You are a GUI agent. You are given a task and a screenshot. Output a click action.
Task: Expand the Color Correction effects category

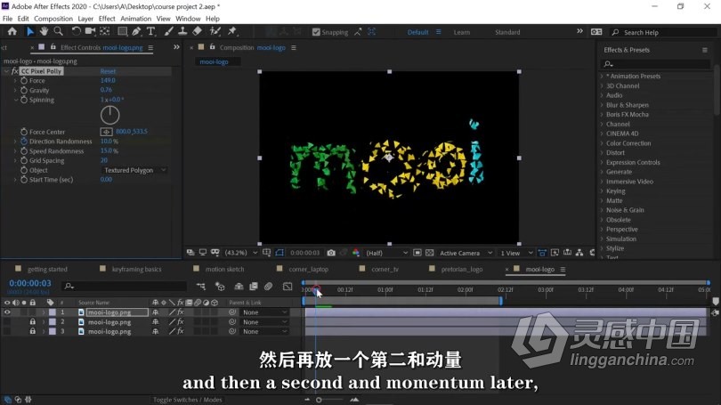coord(602,143)
